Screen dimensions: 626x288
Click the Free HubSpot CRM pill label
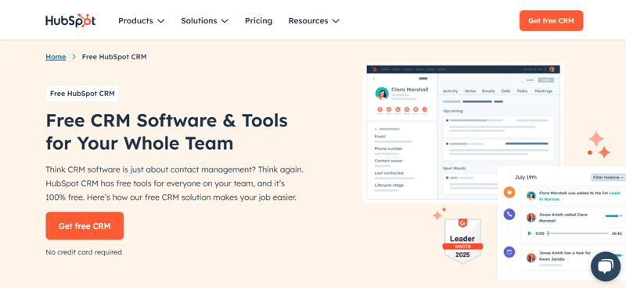[x=82, y=94]
